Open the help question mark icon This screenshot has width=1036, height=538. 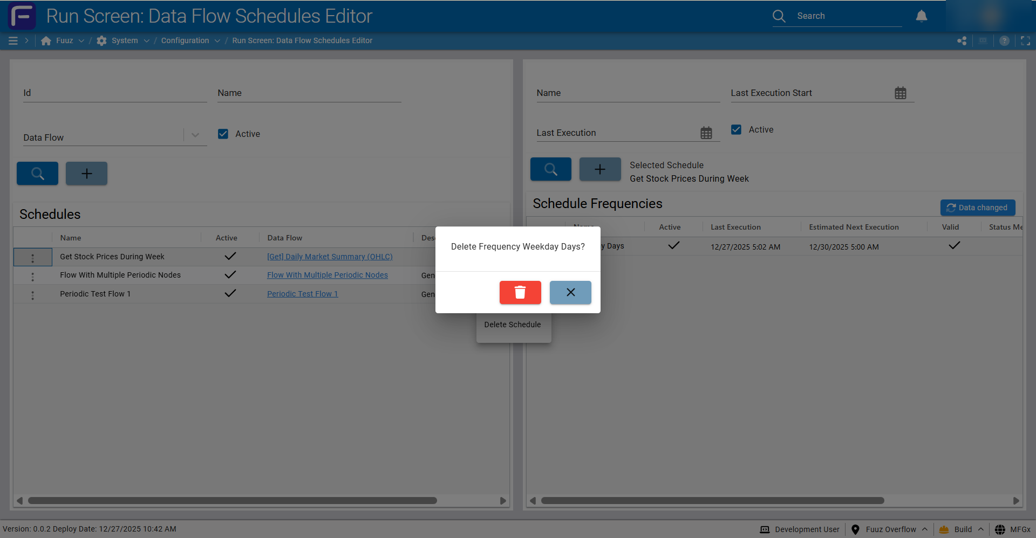[1004, 40]
